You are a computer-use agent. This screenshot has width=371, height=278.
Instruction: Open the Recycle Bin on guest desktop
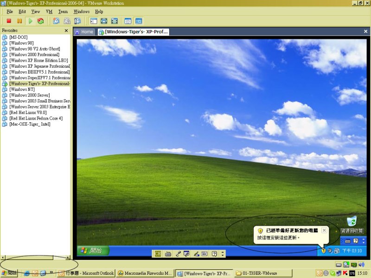pyautogui.click(x=352, y=225)
